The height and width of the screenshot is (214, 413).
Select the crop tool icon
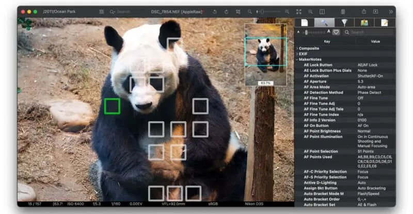tap(238, 11)
